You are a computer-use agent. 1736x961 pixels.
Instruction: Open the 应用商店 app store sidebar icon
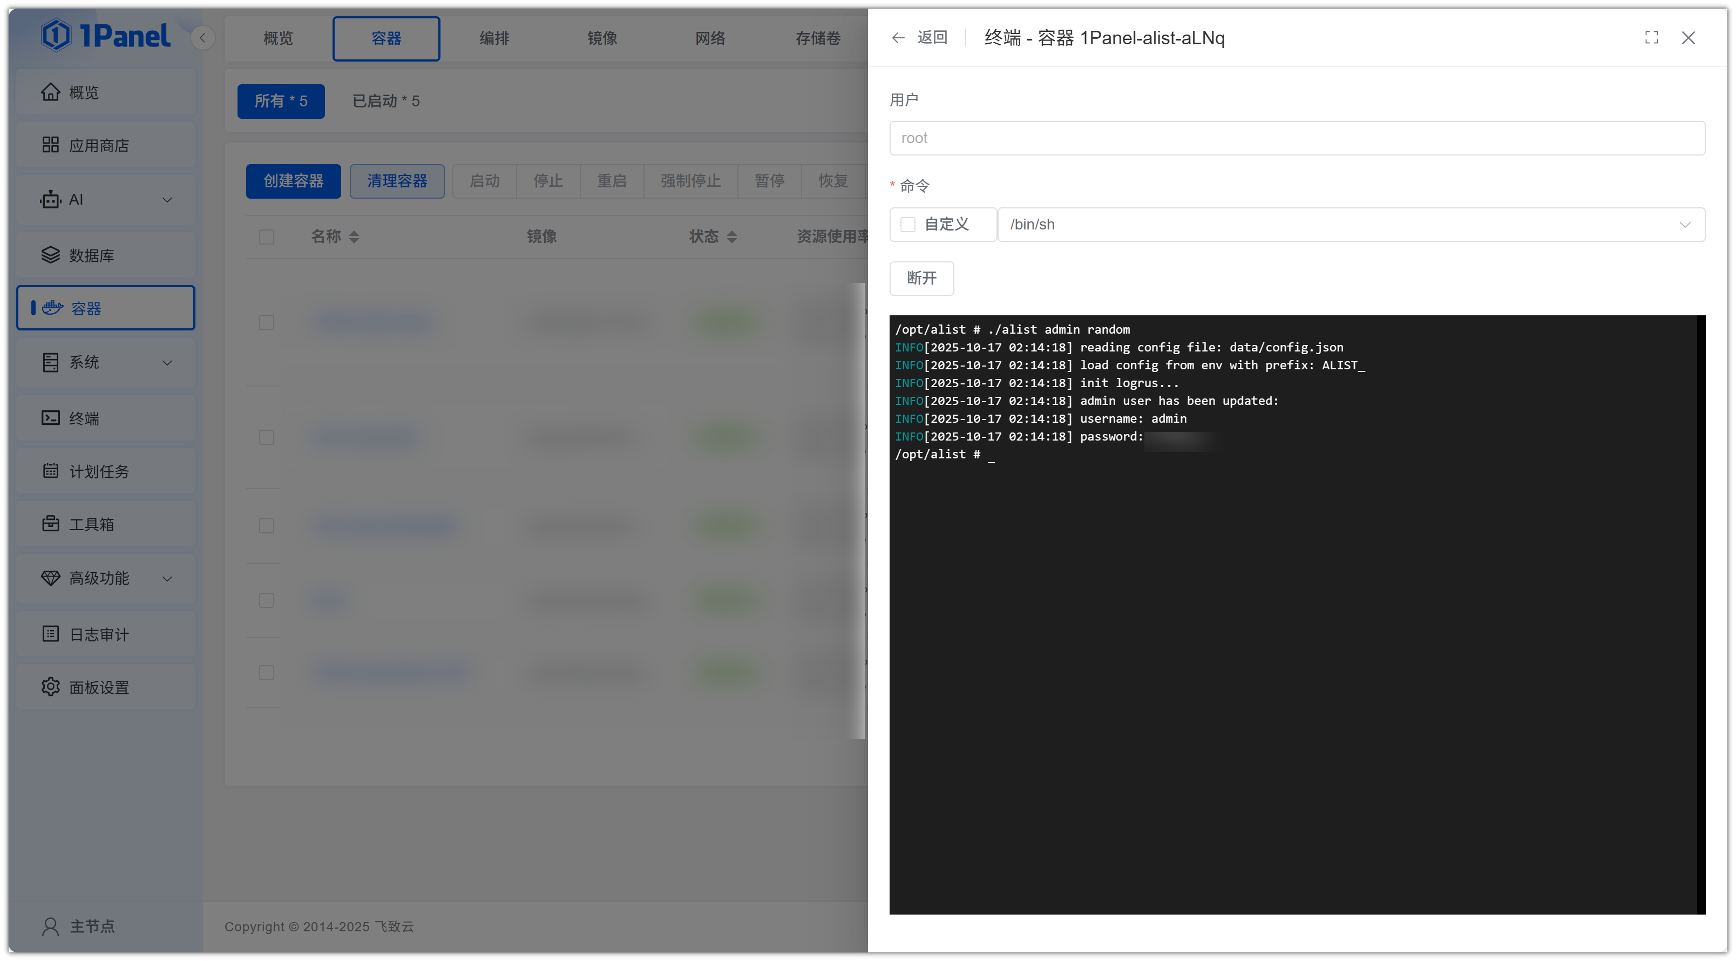[51, 145]
